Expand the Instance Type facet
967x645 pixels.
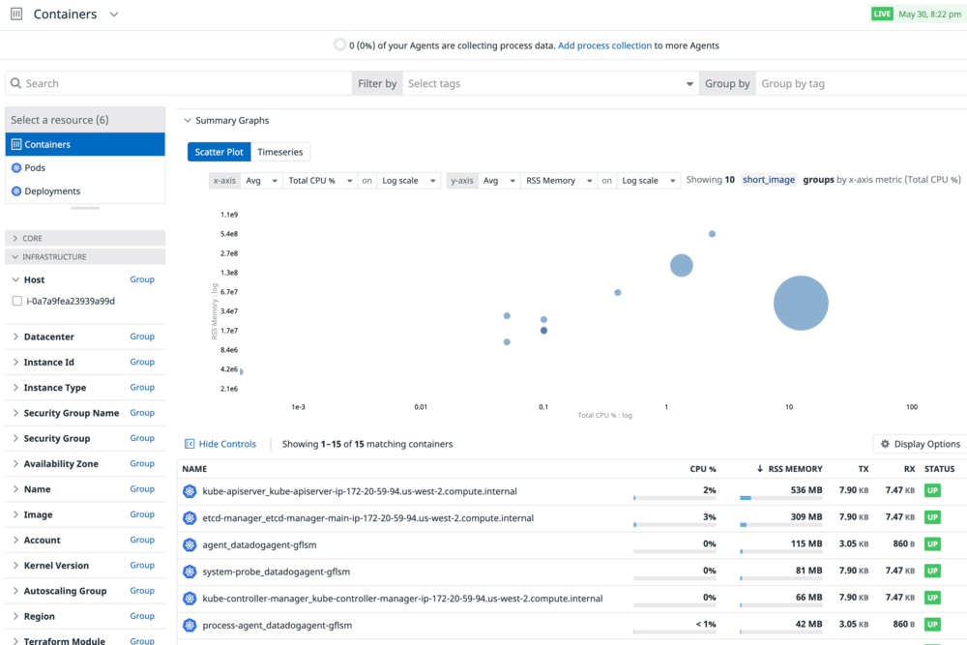click(x=16, y=387)
